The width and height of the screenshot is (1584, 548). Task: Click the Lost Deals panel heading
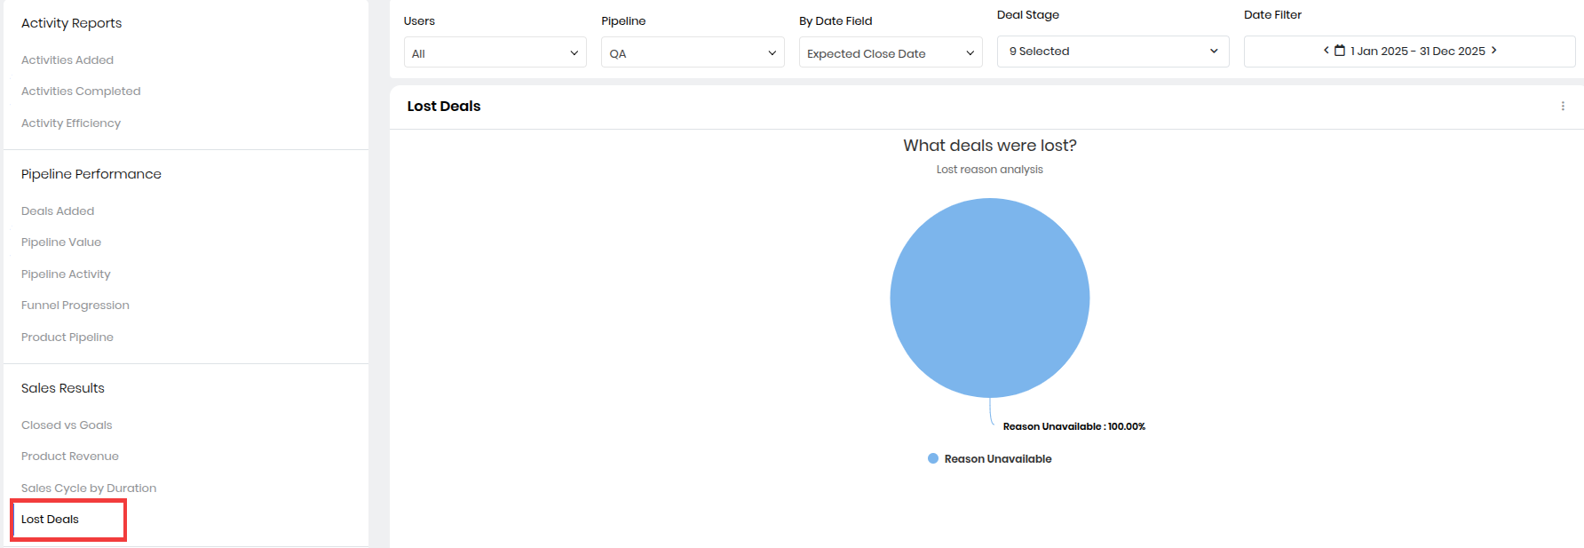click(444, 106)
